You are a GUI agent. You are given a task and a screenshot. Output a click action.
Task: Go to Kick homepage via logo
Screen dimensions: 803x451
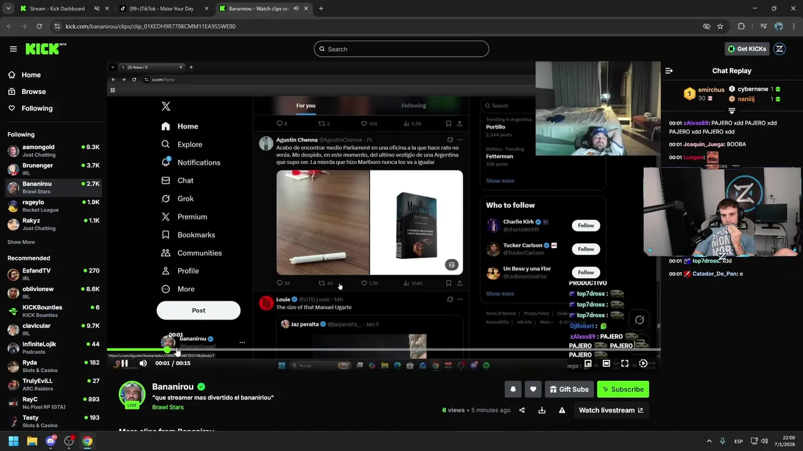45,49
